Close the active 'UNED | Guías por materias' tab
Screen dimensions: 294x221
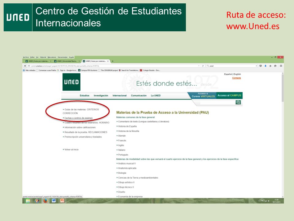coord(108,61)
